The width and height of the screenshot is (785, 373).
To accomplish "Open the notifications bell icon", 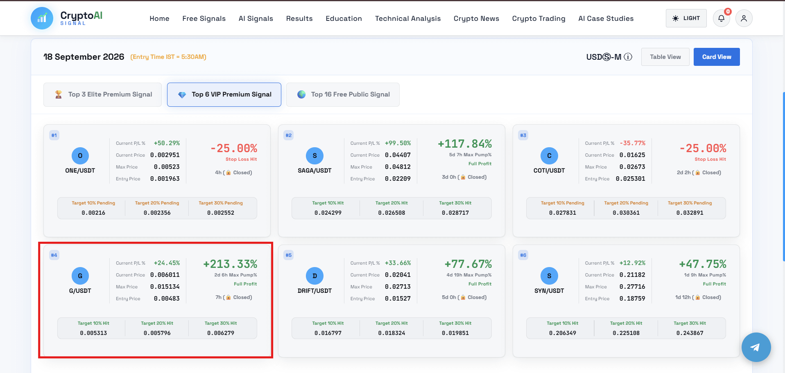I will point(721,18).
